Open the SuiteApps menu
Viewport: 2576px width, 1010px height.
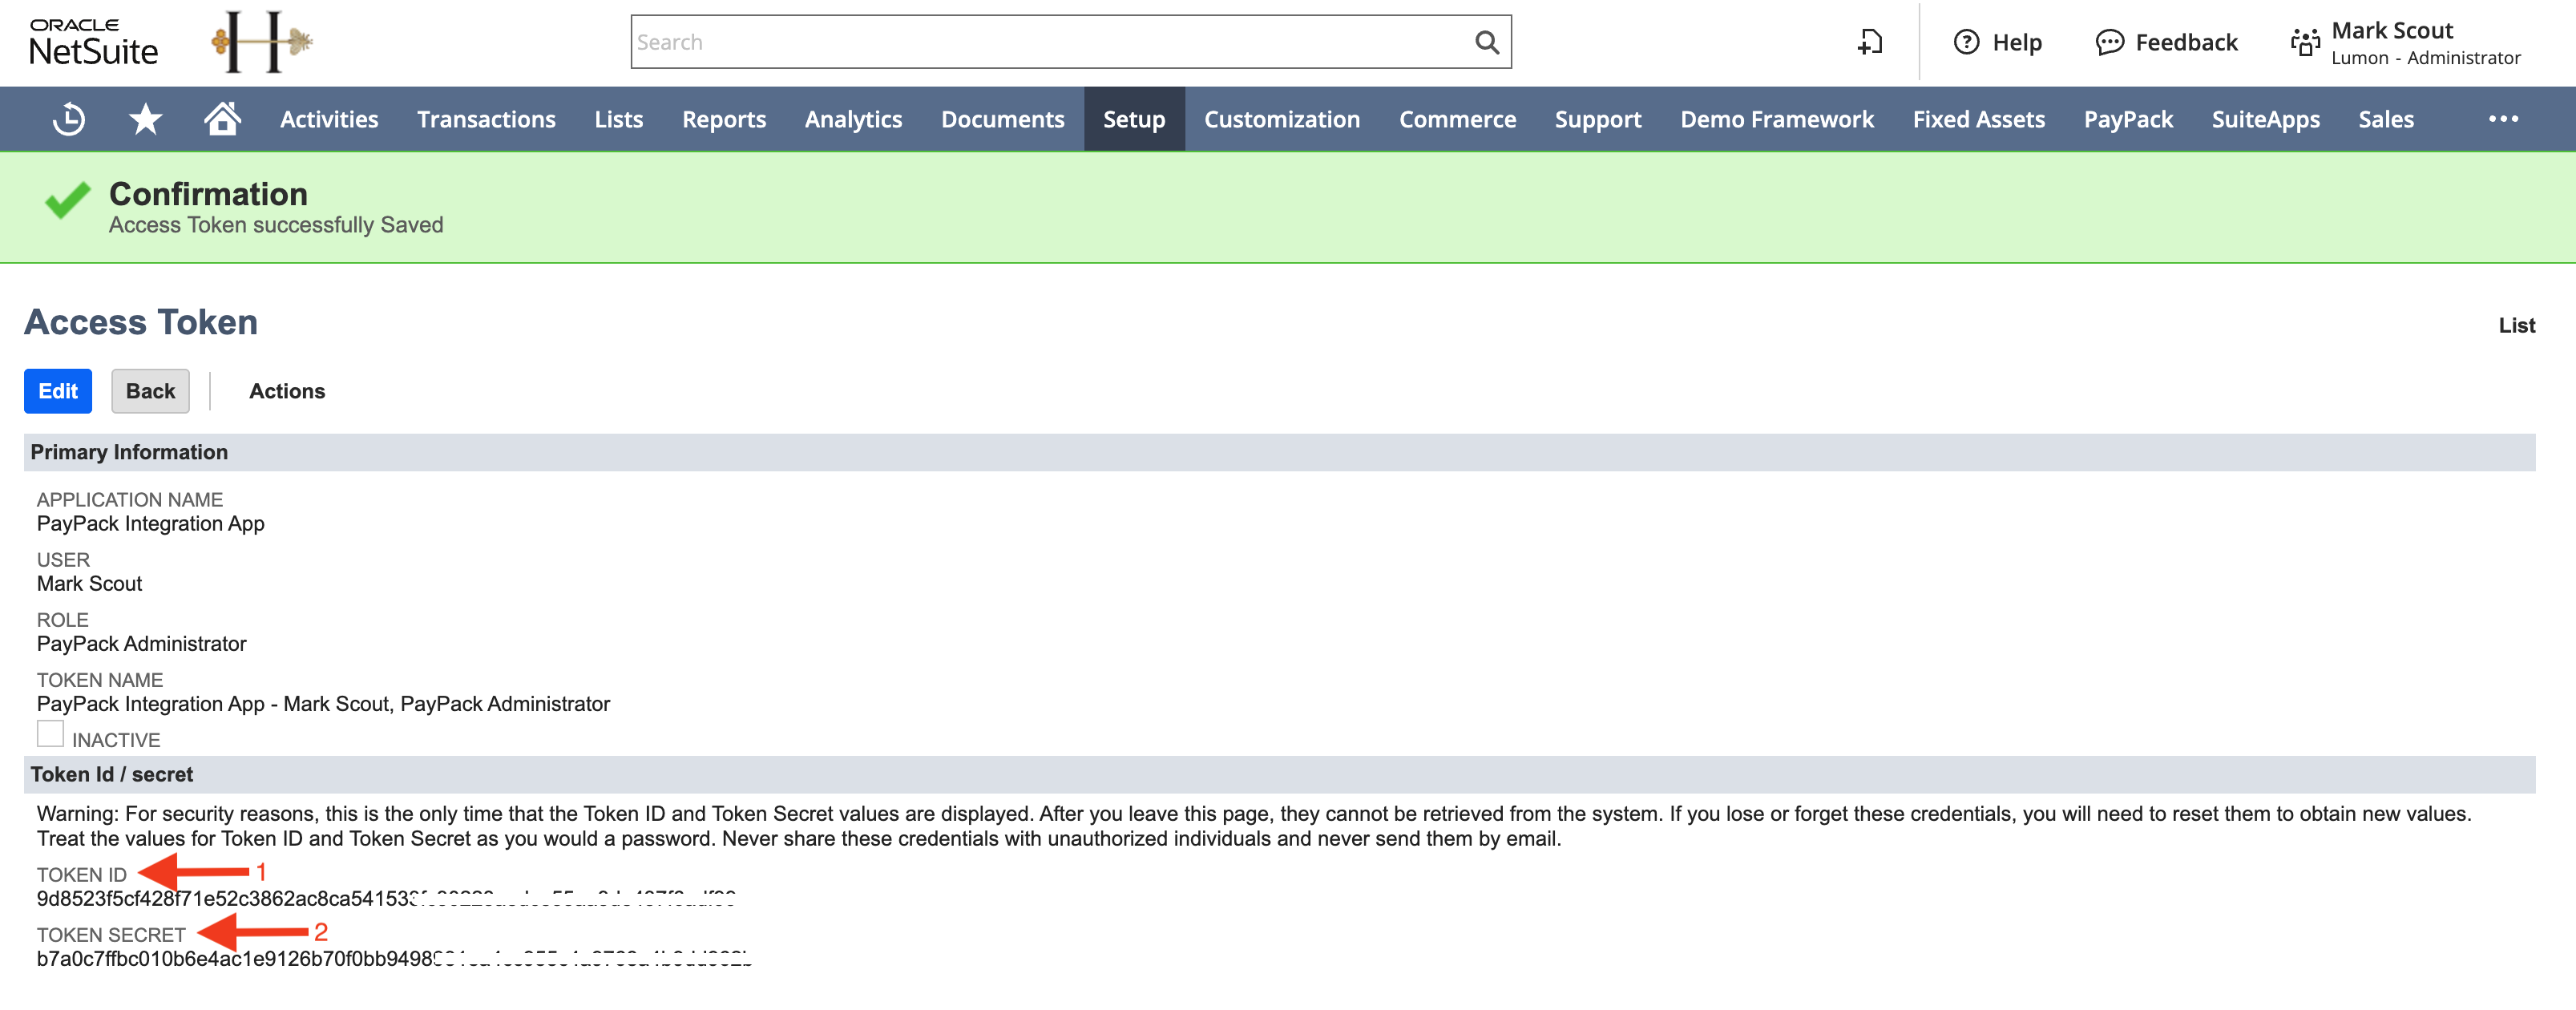(2265, 119)
